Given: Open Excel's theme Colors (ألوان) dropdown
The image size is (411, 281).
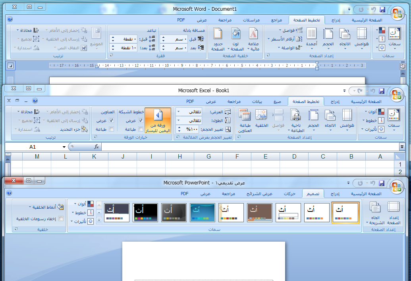Looking at the screenshot, I should [x=374, y=112].
